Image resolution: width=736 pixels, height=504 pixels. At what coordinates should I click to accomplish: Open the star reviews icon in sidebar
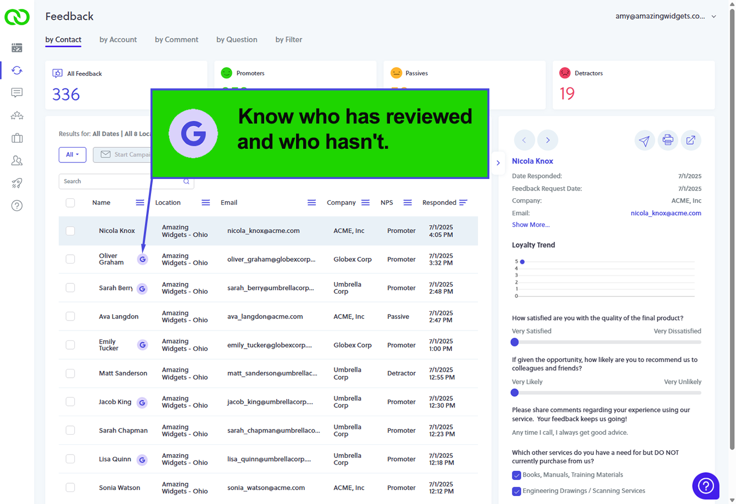[17, 115]
